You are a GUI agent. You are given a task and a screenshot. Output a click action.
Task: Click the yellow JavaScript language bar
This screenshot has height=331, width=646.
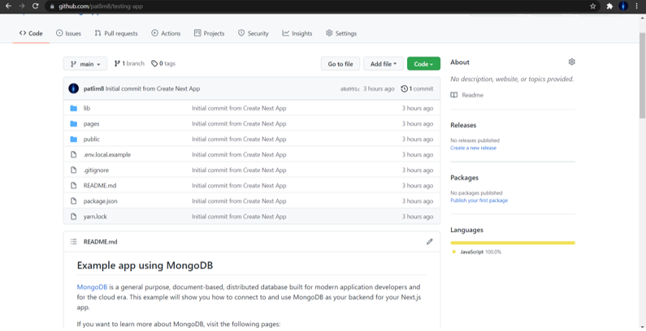[513, 243]
